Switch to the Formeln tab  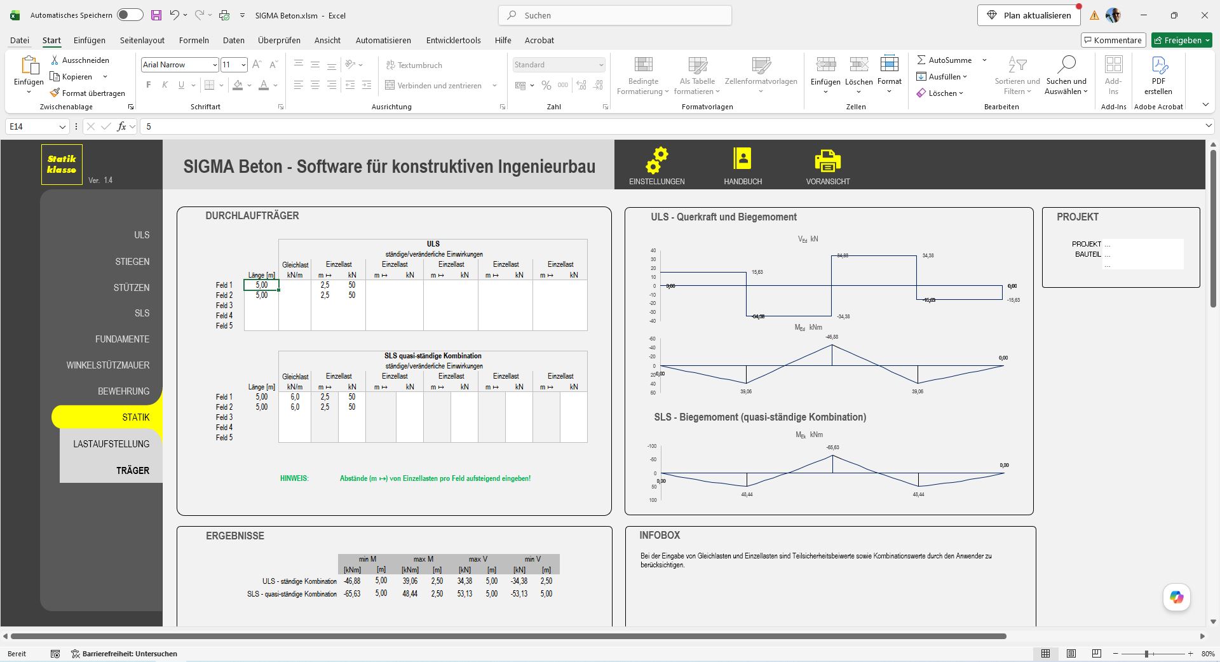tap(194, 40)
